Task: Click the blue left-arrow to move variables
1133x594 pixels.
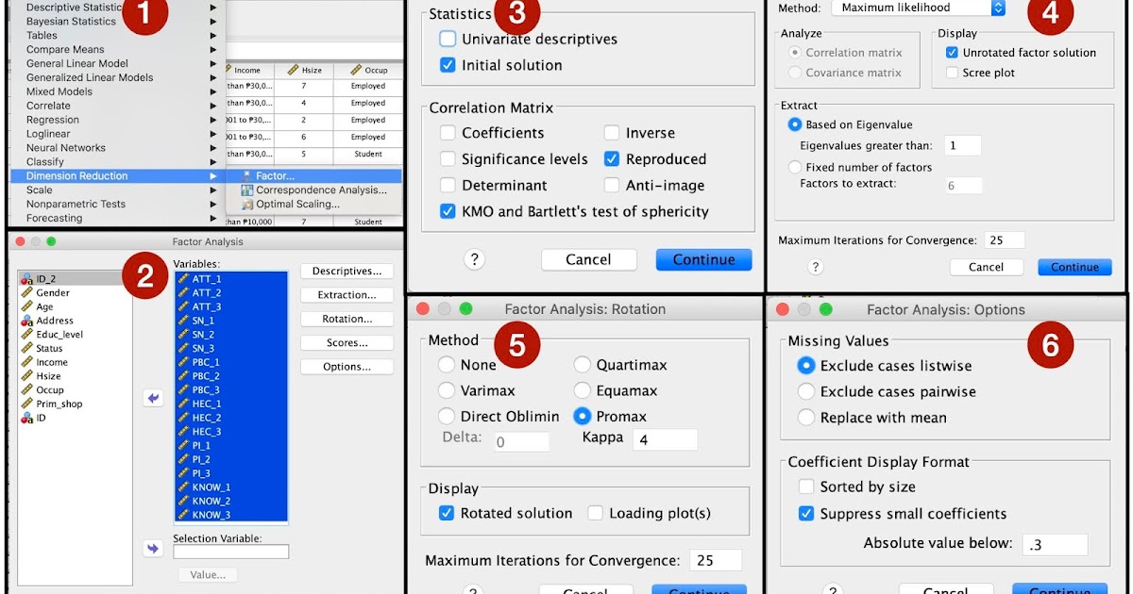Action: click(x=153, y=398)
